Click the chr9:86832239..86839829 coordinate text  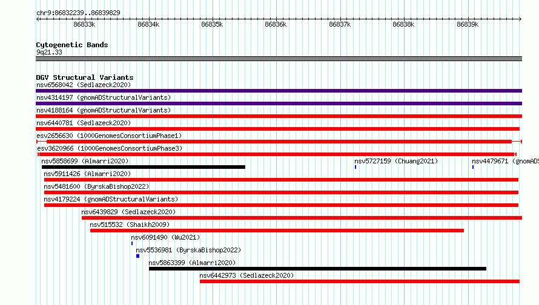click(78, 13)
